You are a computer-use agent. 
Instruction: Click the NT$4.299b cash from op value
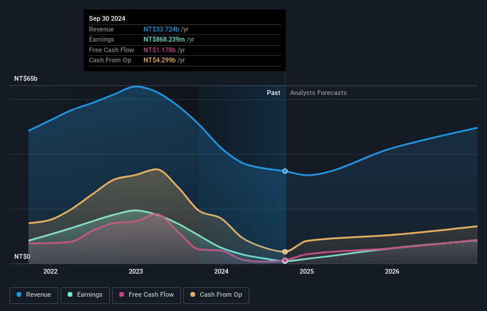click(160, 61)
